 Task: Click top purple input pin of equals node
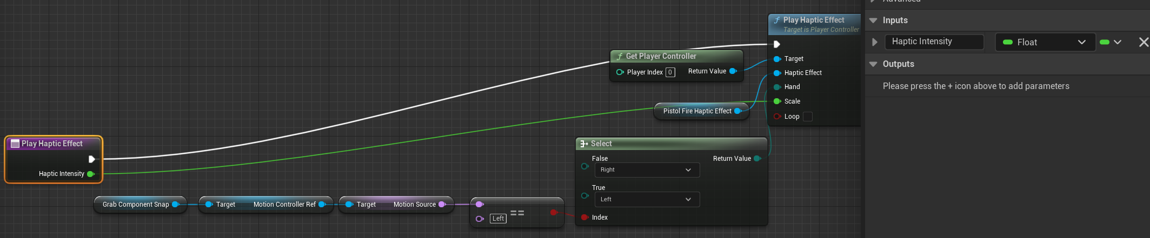[x=479, y=205]
